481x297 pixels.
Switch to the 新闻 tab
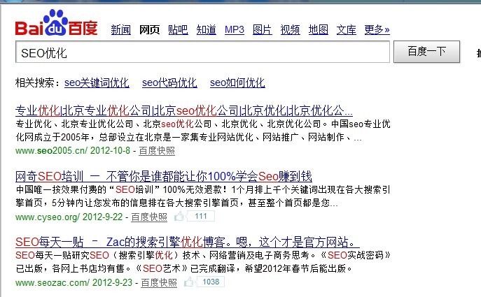click(x=120, y=29)
